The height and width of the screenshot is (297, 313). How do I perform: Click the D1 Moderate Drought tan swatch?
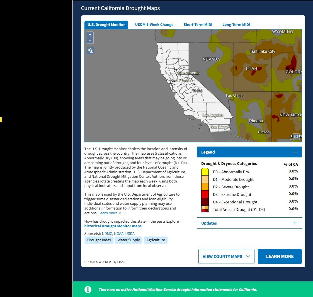point(205,179)
